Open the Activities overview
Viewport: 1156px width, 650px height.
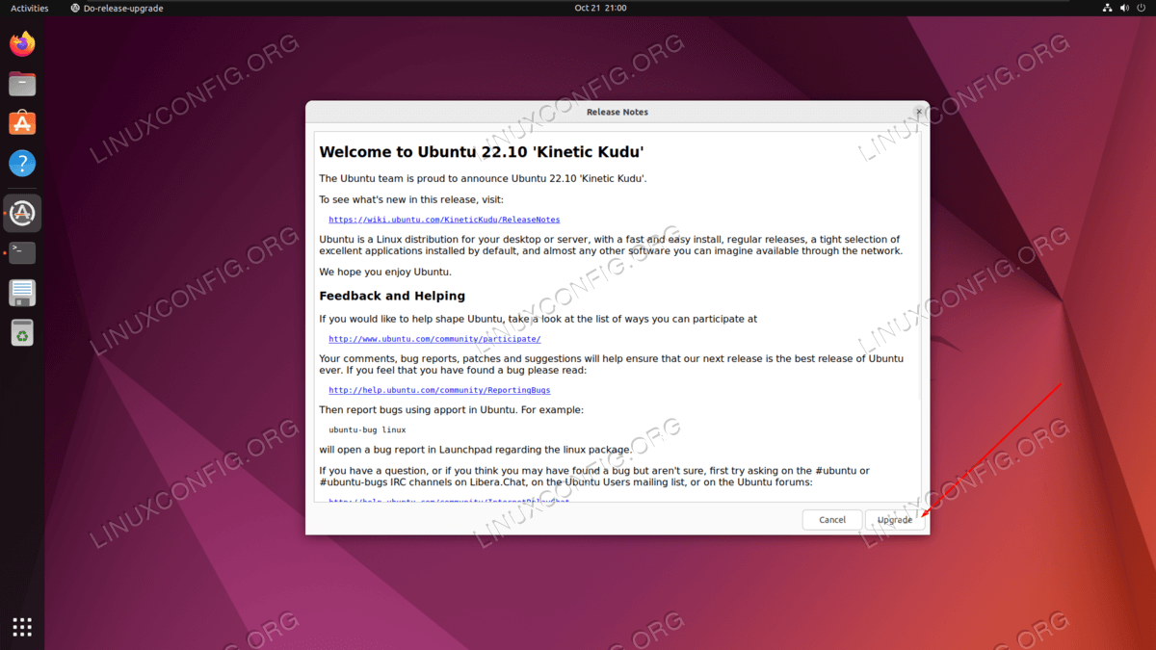[x=29, y=8]
